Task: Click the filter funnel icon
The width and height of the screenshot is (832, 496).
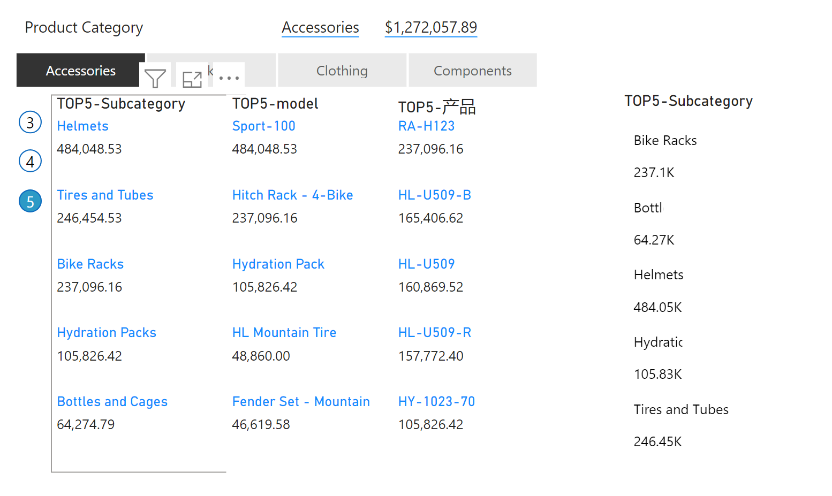Action: coord(155,79)
